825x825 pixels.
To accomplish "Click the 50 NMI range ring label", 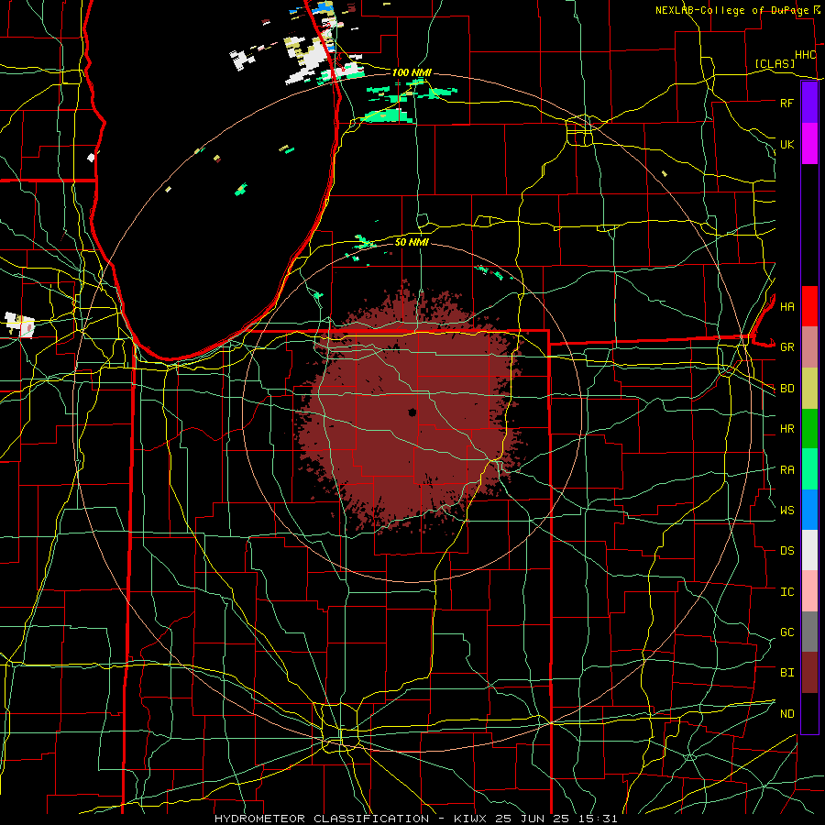I will pos(412,242).
